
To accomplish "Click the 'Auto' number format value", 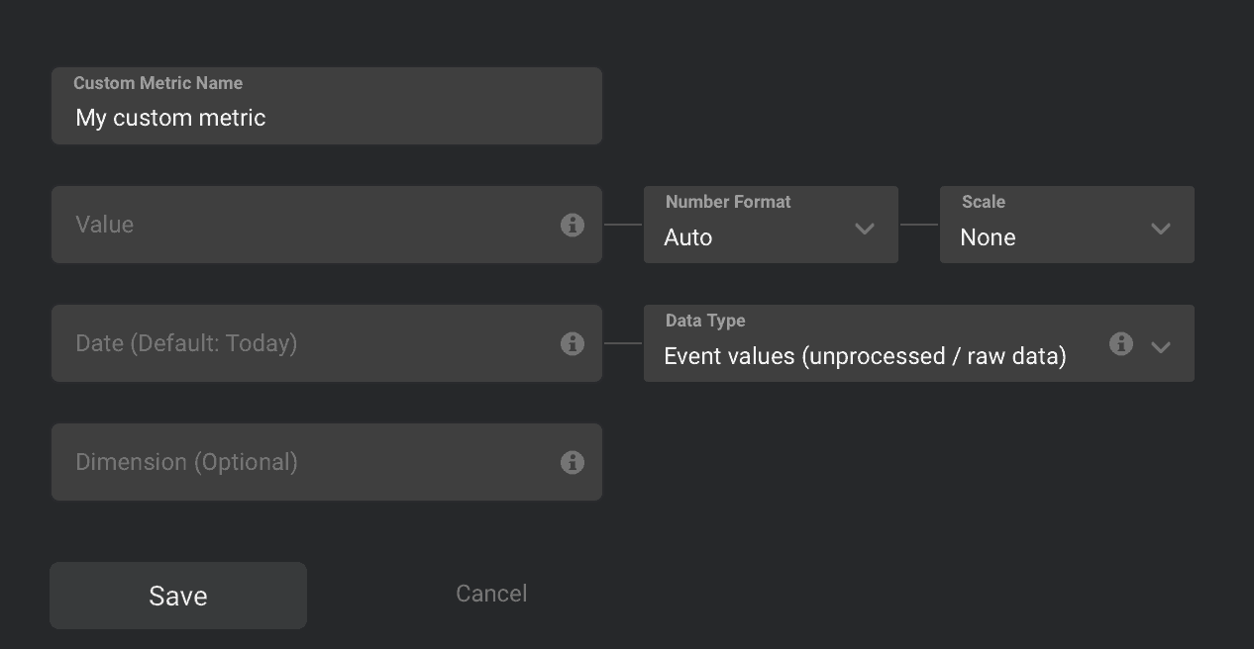I will 688,237.
